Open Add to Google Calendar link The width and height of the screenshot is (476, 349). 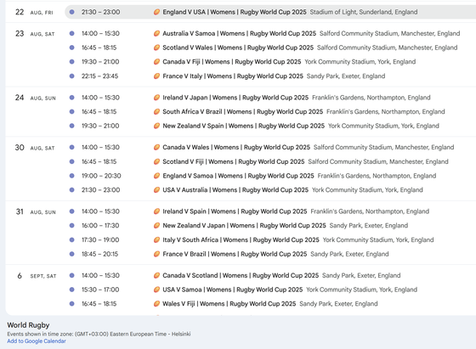(37, 341)
